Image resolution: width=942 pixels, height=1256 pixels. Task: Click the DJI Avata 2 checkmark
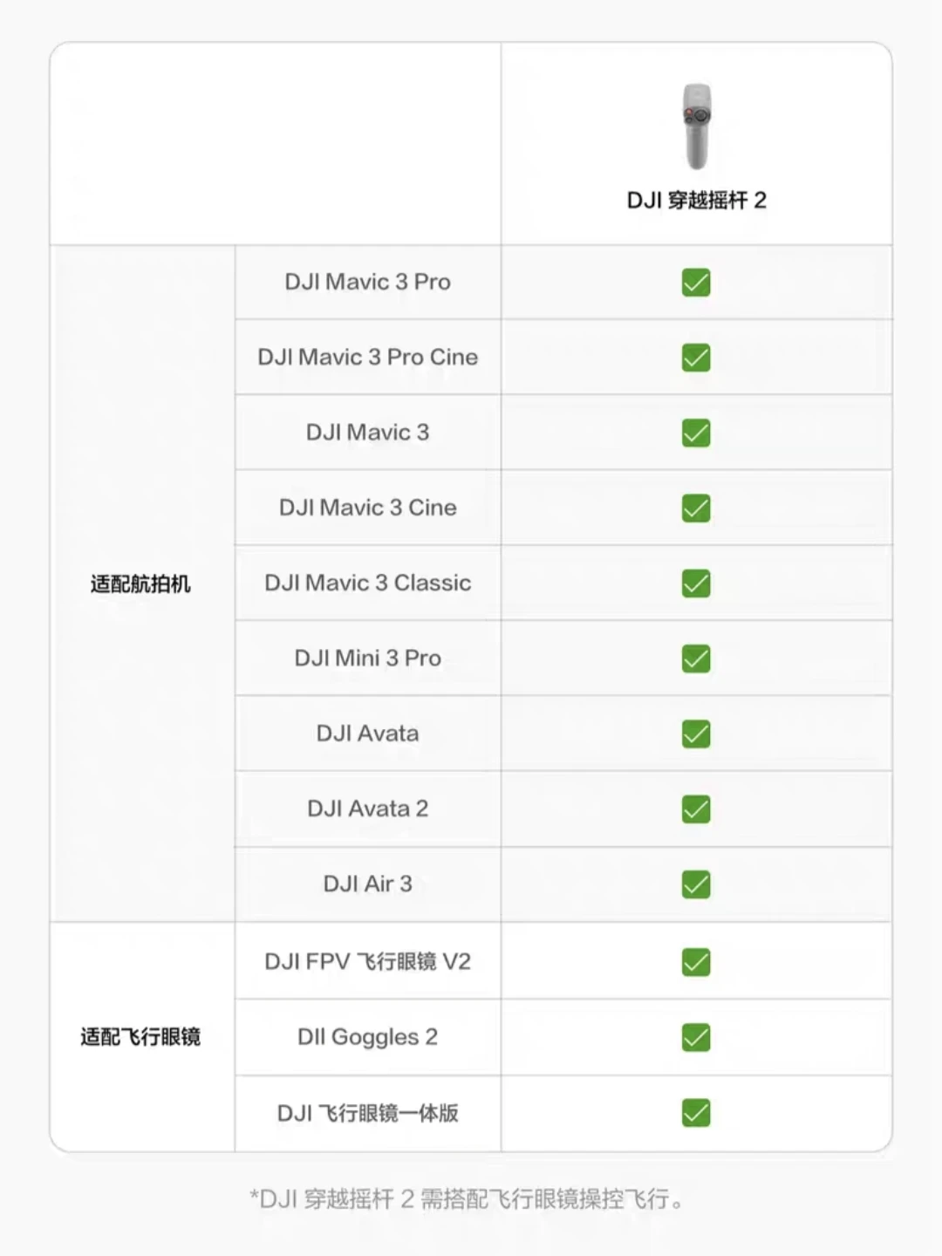[696, 809]
